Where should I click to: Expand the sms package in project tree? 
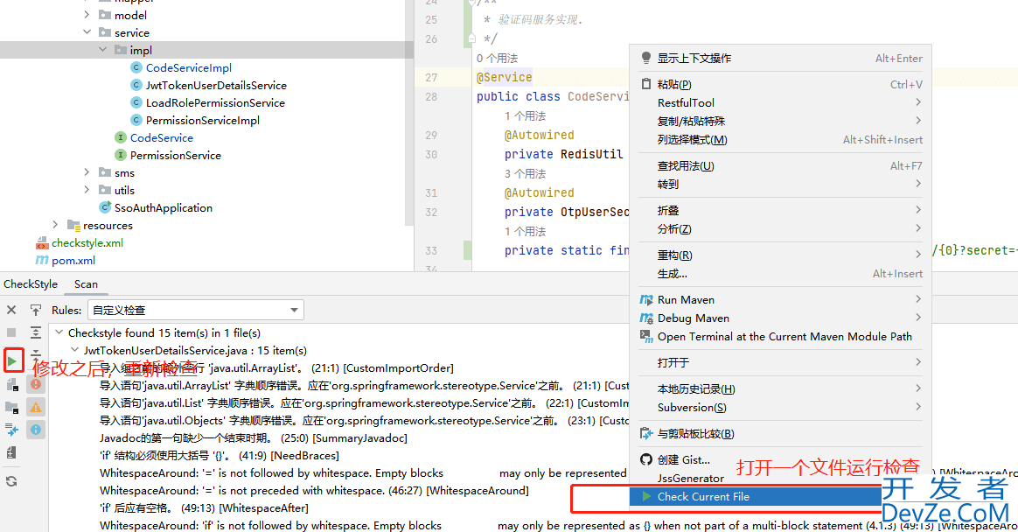(x=87, y=173)
